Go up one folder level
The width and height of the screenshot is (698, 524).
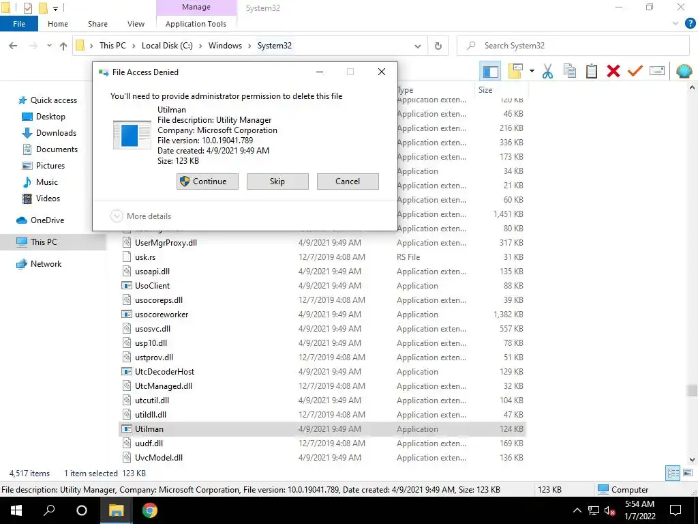click(x=63, y=46)
